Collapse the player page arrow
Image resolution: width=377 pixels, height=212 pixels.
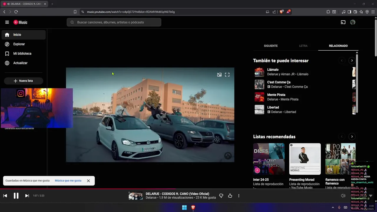tap(371, 196)
